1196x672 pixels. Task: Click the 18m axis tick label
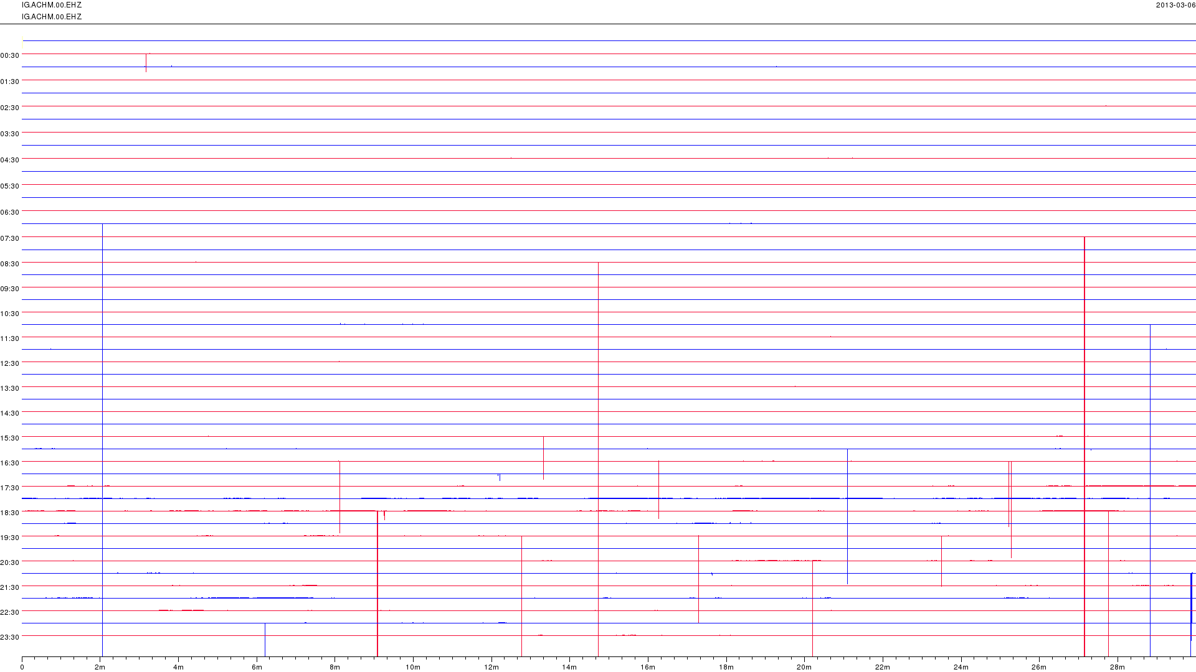726,668
